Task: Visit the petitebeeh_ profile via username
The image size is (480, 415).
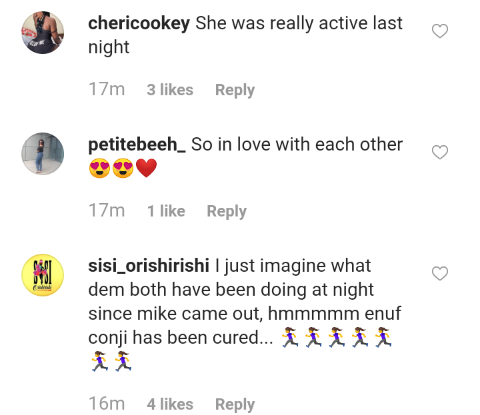Action: 137,145
